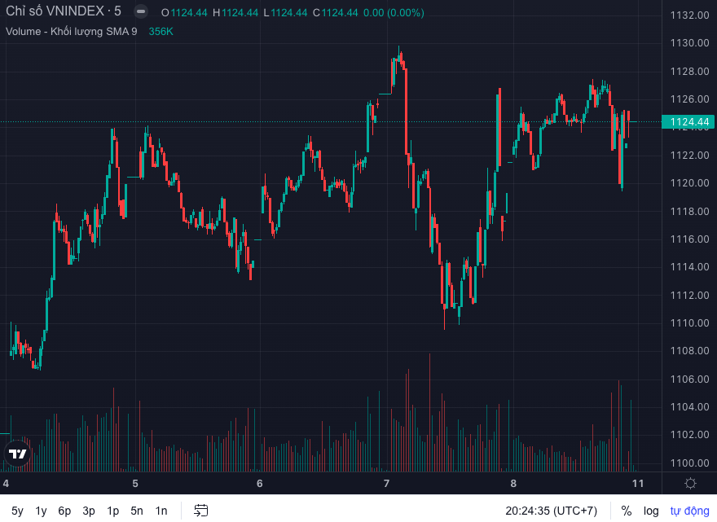Select the 1y time range
Screen dimensions: 717x522
click(41, 511)
